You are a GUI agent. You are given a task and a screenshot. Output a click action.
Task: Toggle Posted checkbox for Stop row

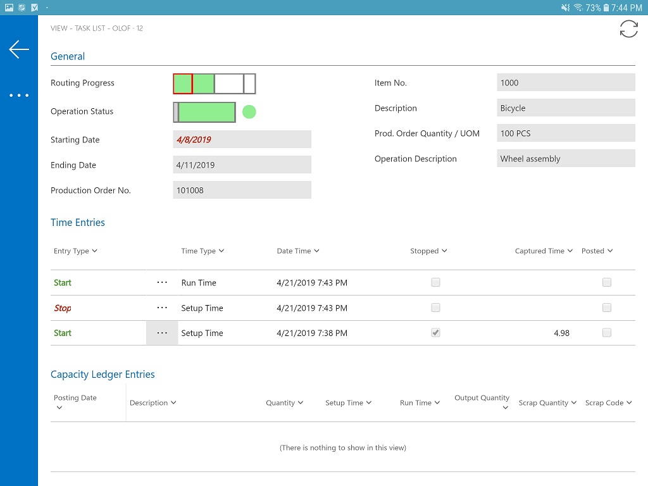(607, 308)
